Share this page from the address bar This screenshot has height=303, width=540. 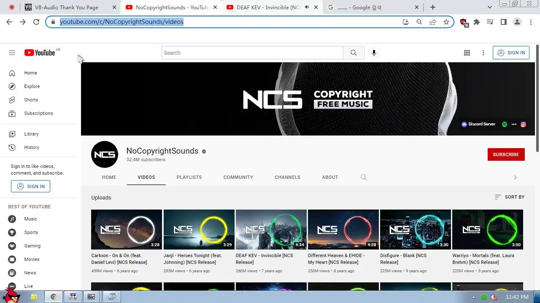(x=433, y=22)
